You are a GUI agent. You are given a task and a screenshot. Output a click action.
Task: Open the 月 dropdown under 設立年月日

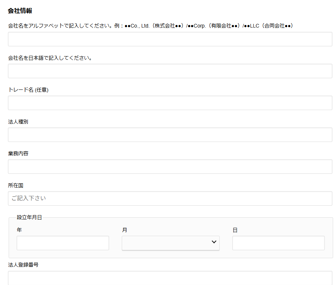point(170,243)
